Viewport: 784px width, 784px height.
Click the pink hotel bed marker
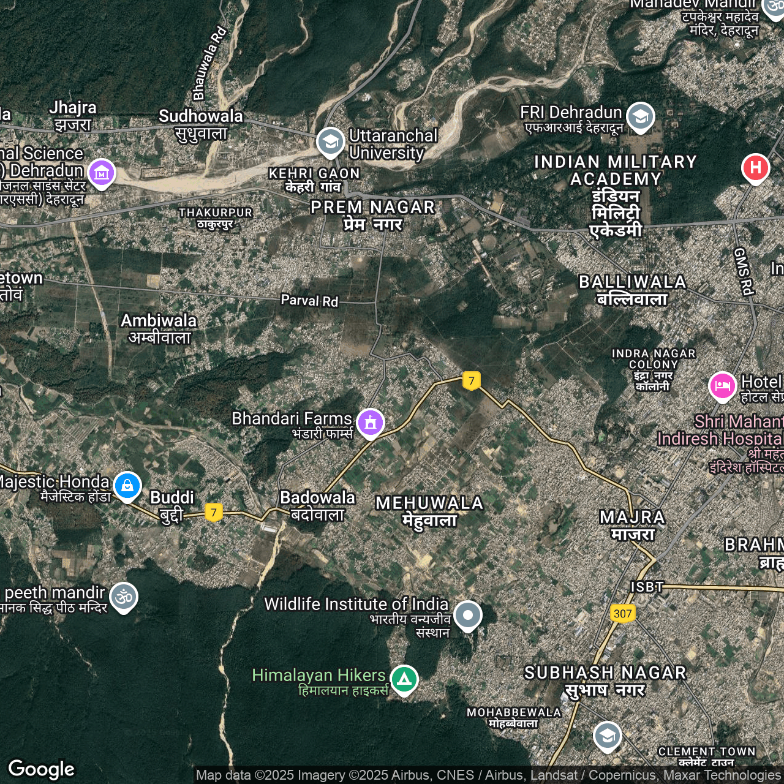(x=722, y=386)
